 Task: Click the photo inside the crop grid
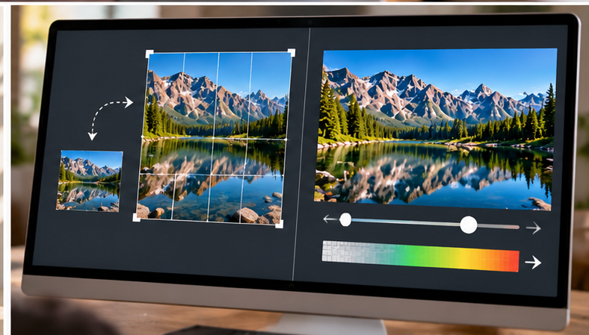point(213,138)
